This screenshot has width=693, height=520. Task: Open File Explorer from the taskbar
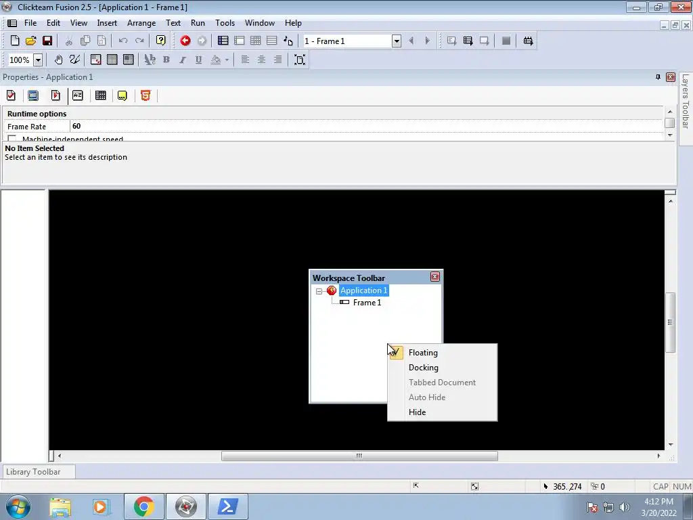60,506
